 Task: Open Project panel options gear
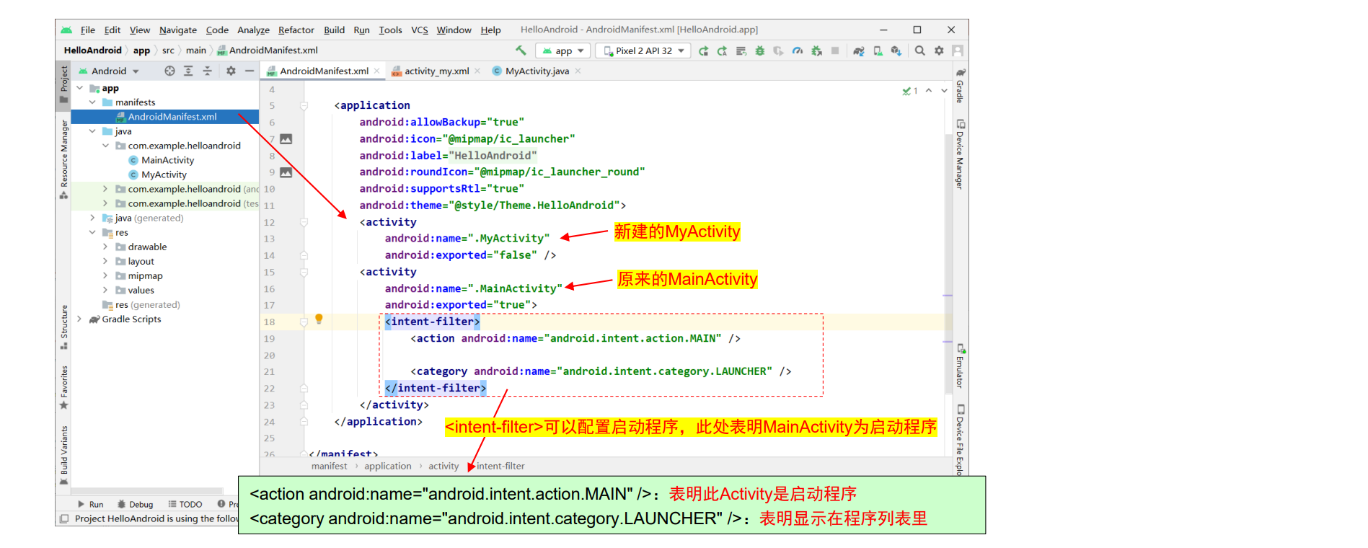pos(231,71)
